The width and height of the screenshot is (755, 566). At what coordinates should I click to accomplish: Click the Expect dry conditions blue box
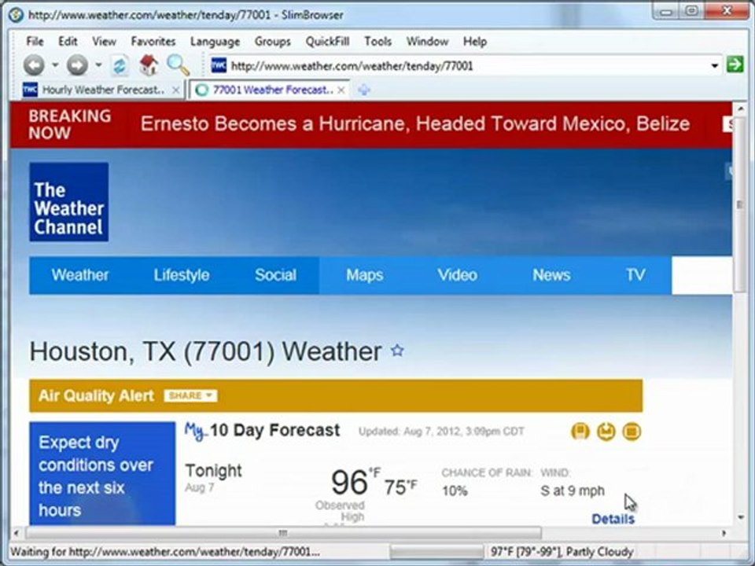click(102, 473)
